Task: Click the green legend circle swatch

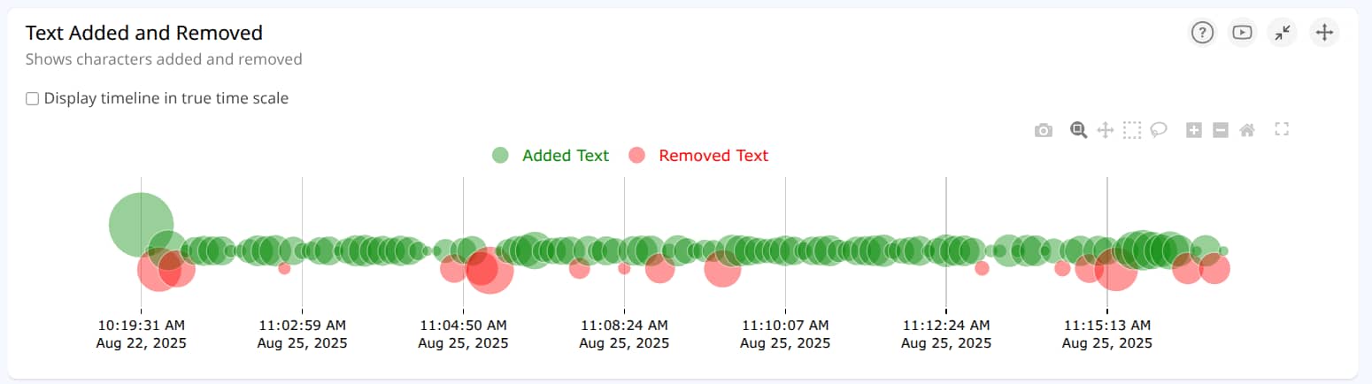Action: coord(500,156)
